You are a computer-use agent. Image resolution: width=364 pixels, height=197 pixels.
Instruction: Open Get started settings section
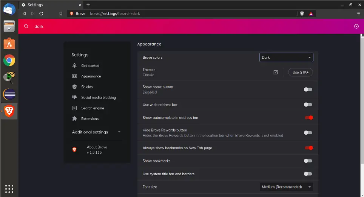90,66
